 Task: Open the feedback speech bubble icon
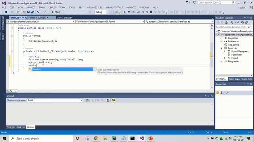pos(194,2)
